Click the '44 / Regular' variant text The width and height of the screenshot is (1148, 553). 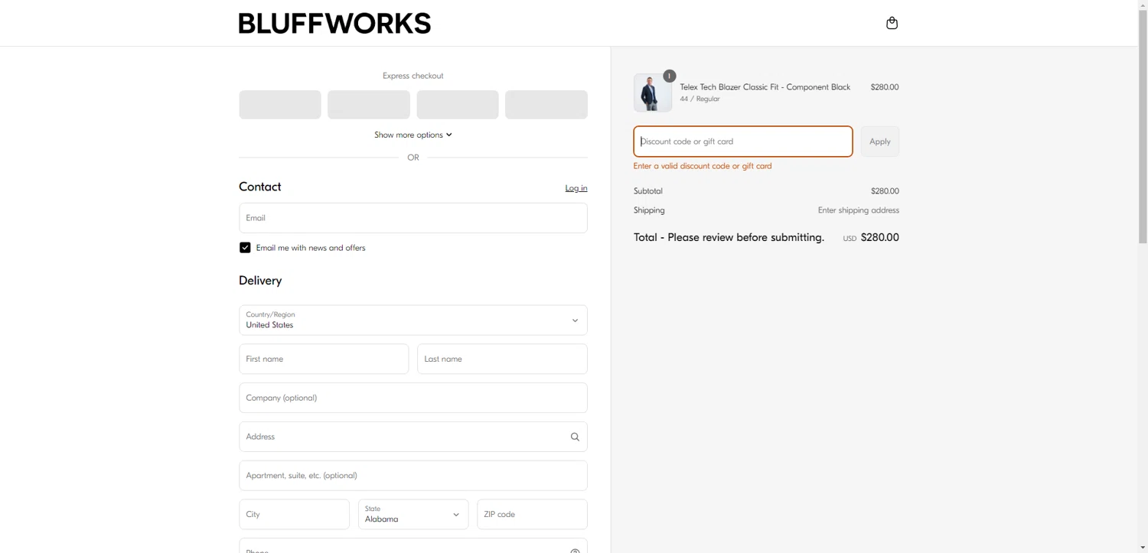pyautogui.click(x=700, y=99)
